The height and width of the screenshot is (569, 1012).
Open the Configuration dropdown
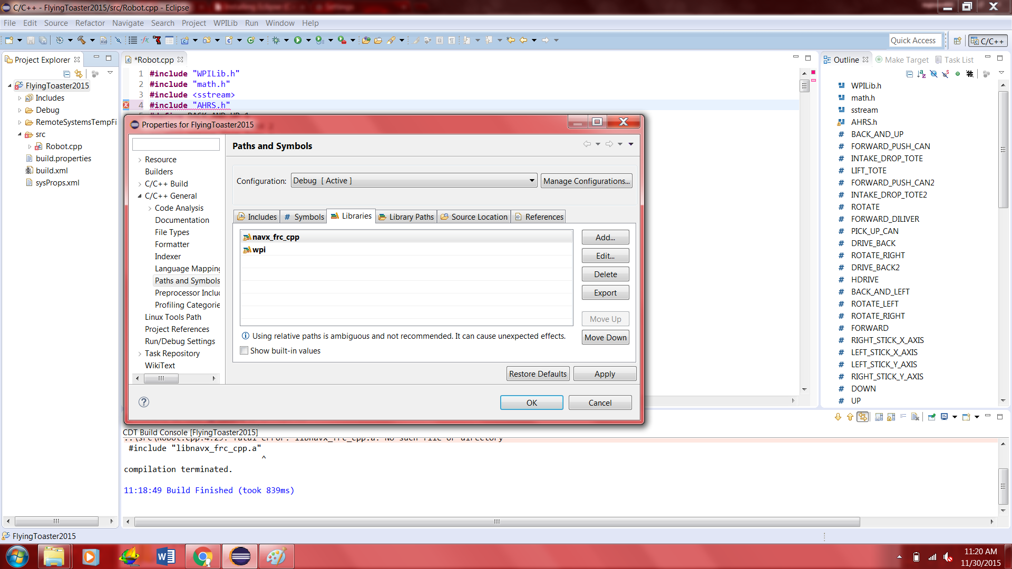pos(414,181)
